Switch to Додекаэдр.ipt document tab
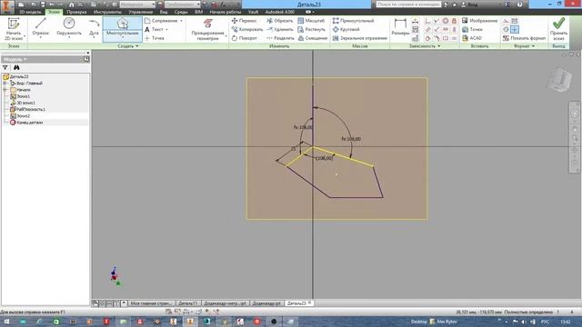 (x=266, y=303)
